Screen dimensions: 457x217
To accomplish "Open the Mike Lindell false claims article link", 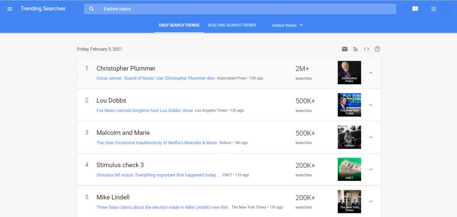I will pyautogui.click(x=163, y=207).
